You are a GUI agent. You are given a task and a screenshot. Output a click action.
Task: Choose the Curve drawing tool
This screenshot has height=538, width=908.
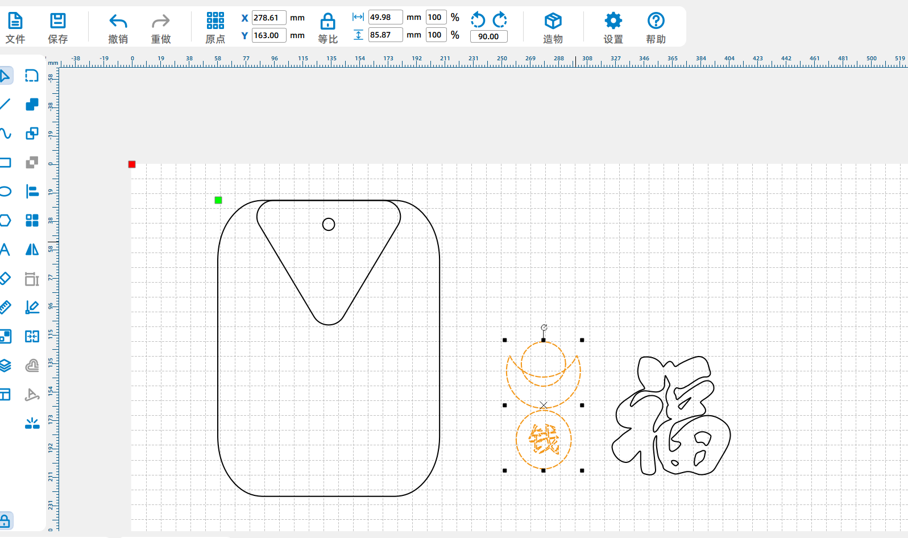(x=5, y=134)
